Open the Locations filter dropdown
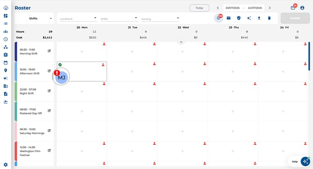 [78, 19]
